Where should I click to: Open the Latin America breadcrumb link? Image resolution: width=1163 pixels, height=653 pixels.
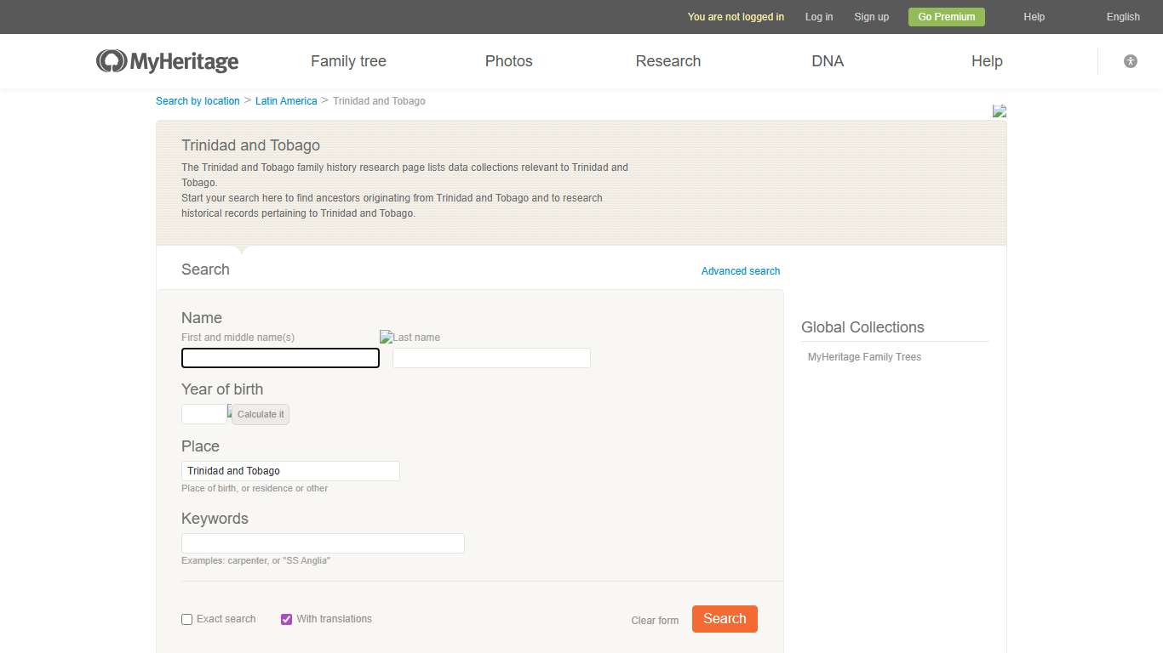pyautogui.click(x=286, y=100)
